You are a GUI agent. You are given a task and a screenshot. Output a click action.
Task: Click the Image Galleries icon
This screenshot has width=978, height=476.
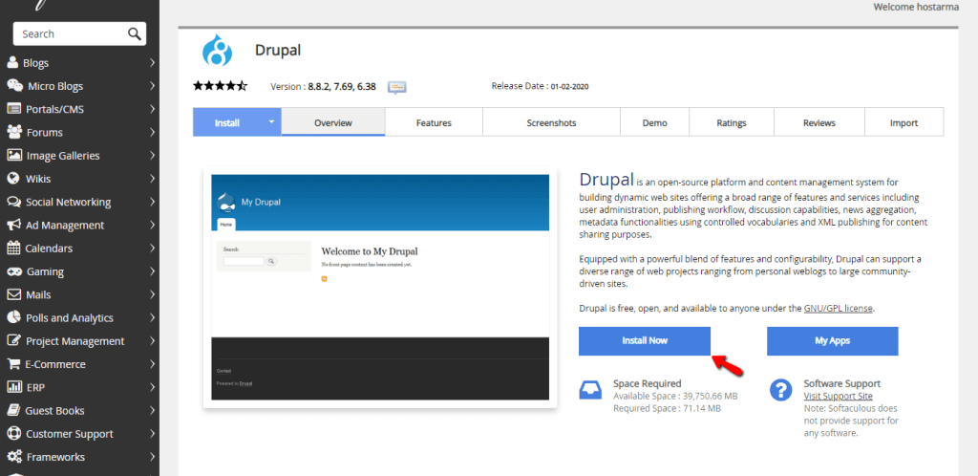[x=13, y=156]
